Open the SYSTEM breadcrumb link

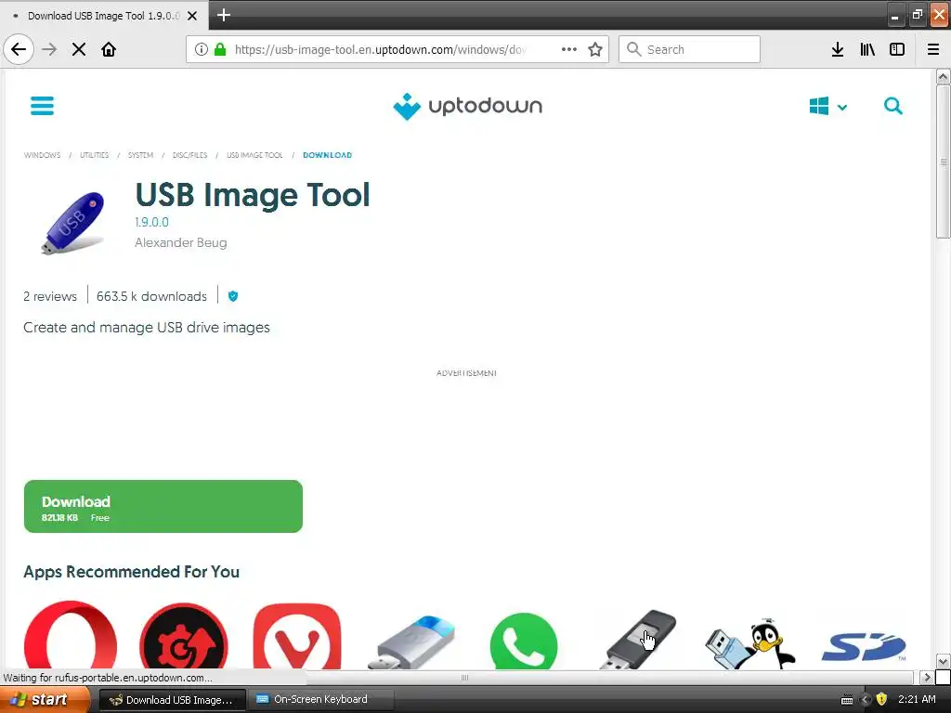140,155
